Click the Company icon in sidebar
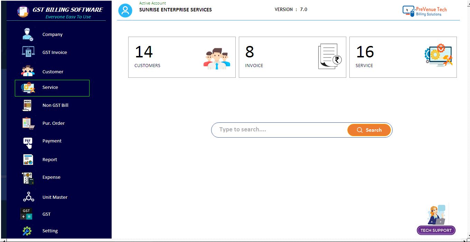Image resolution: width=470 pixels, height=242 pixels. [x=28, y=35]
